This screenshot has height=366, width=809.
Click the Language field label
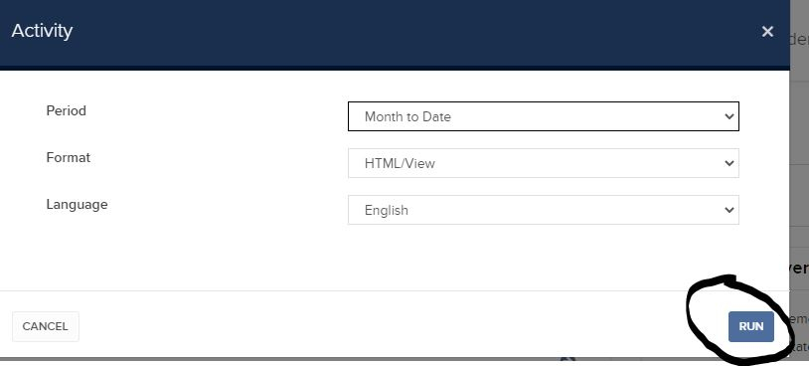(x=77, y=205)
